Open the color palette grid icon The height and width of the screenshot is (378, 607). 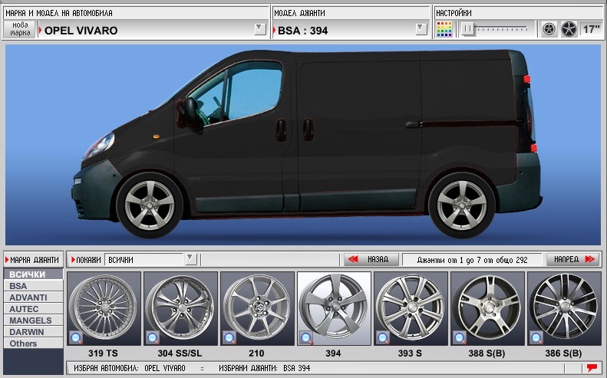pos(444,29)
